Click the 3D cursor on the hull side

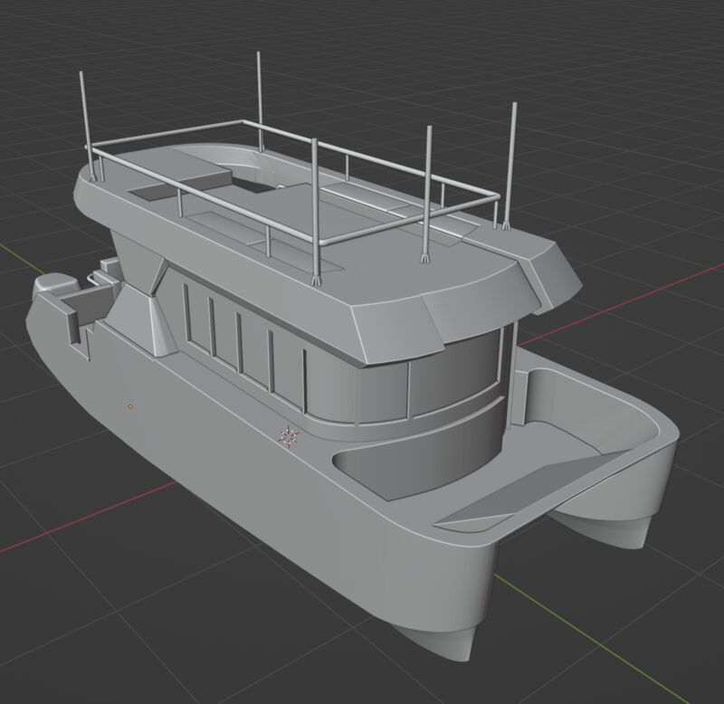(x=290, y=436)
